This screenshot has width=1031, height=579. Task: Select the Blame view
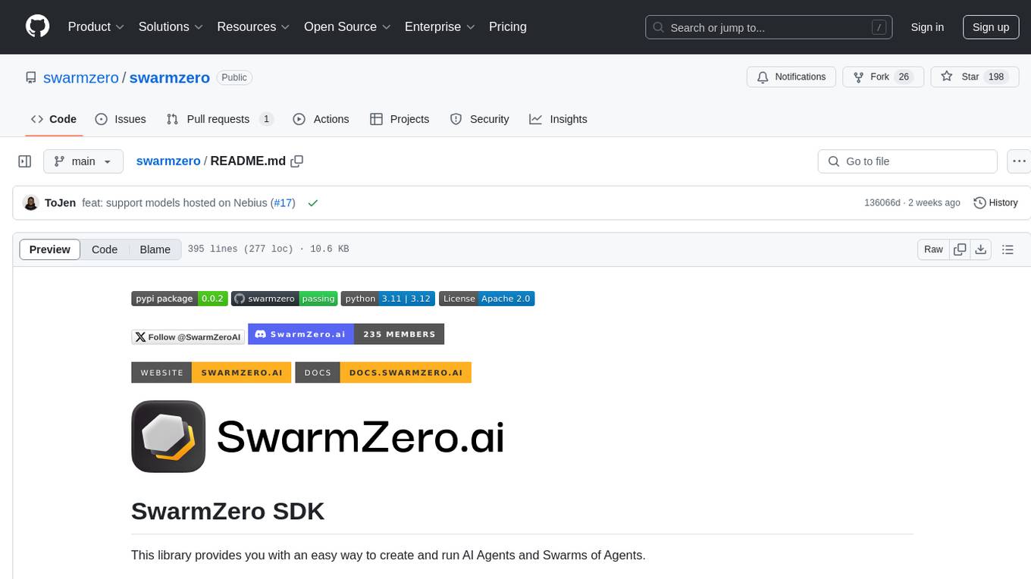click(x=155, y=249)
